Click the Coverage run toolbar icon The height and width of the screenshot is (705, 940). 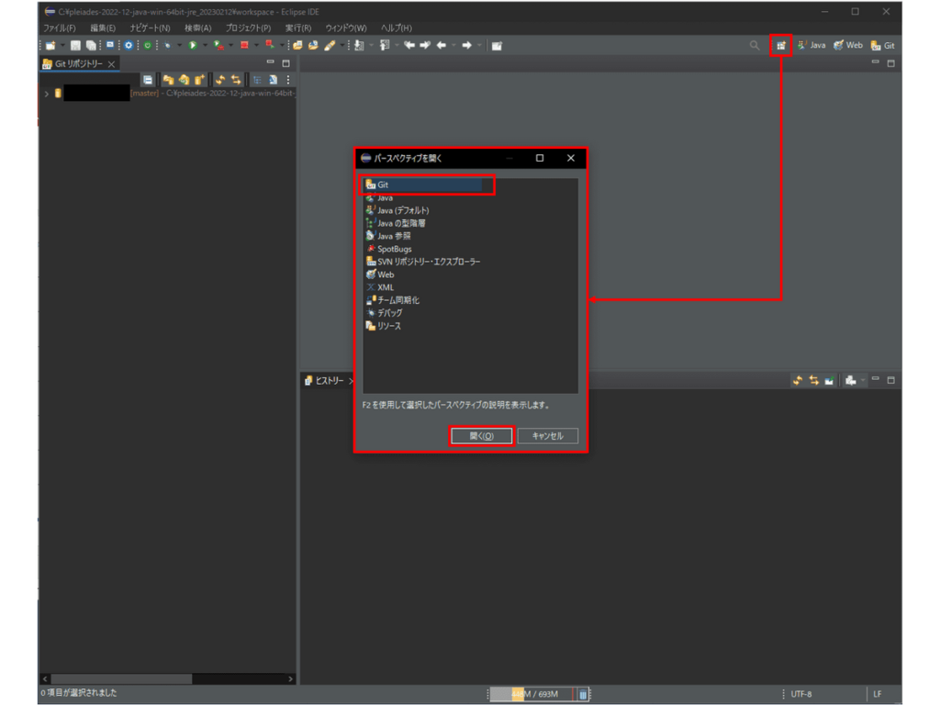(218, 46)
